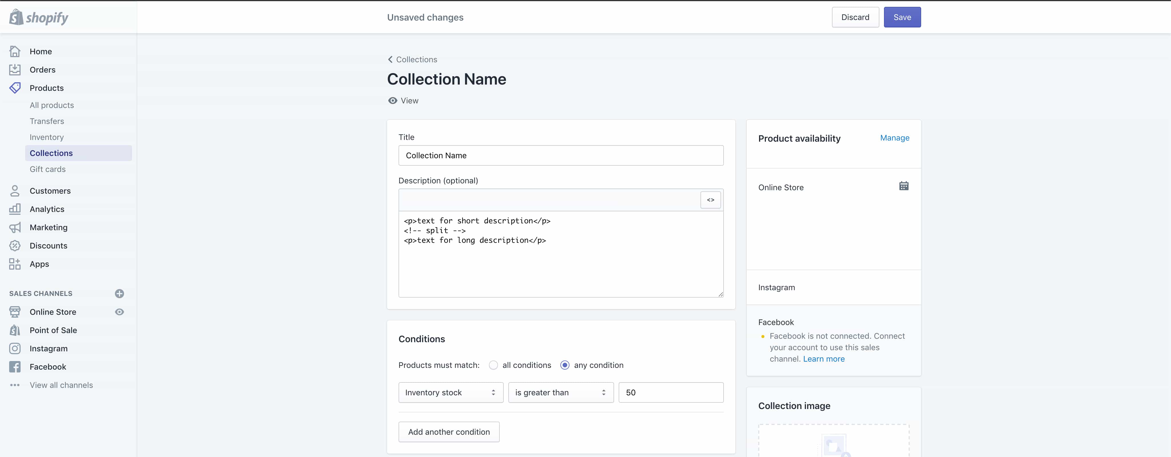1171x457 pixels.
Task: Open Gift cards in sidebar
Action: (48, 169)
